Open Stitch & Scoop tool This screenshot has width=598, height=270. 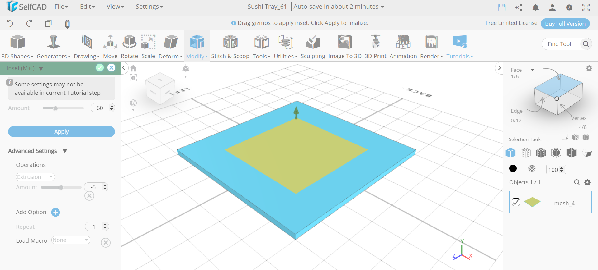pyautogui.click(x=230, y=47)
